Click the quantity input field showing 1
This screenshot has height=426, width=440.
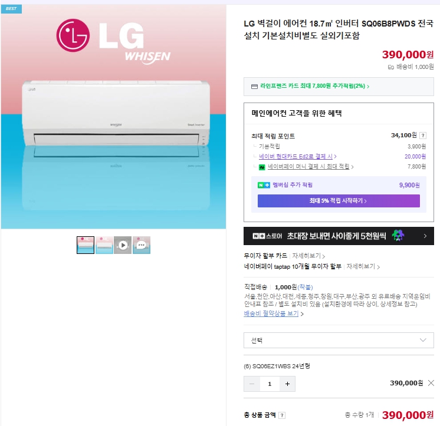[x=270, y=384]
